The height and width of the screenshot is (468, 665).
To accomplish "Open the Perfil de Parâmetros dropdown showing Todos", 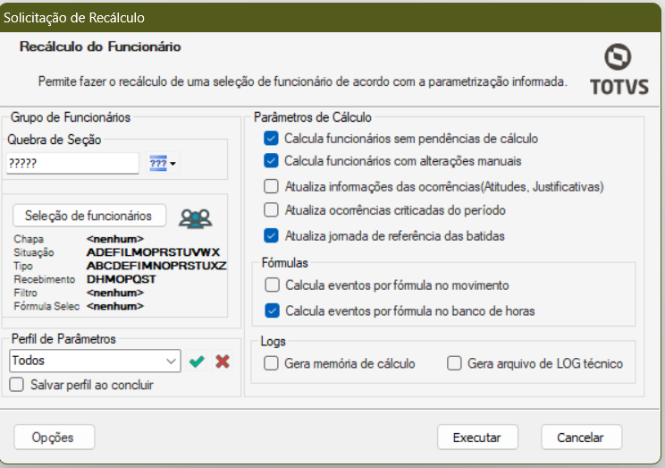I will 95,361.
